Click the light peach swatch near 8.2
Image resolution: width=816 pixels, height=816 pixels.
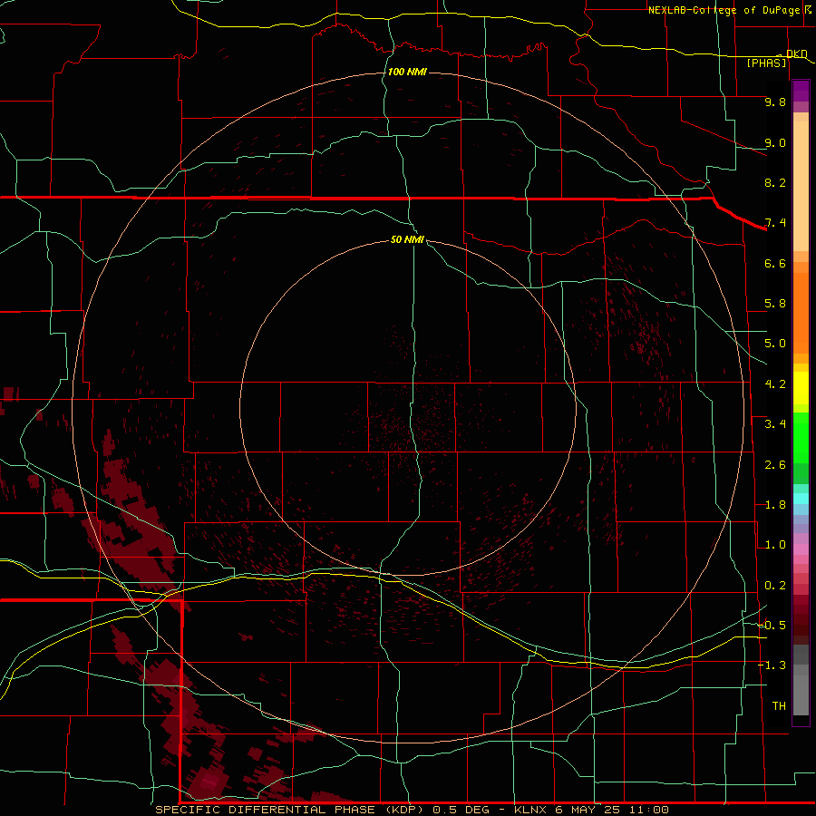click(x=801, y=186)
